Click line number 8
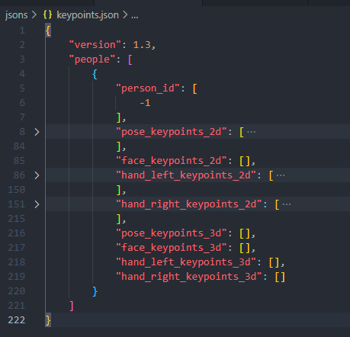The width and height of the screenshot is (350, 337). click(22, 132)
